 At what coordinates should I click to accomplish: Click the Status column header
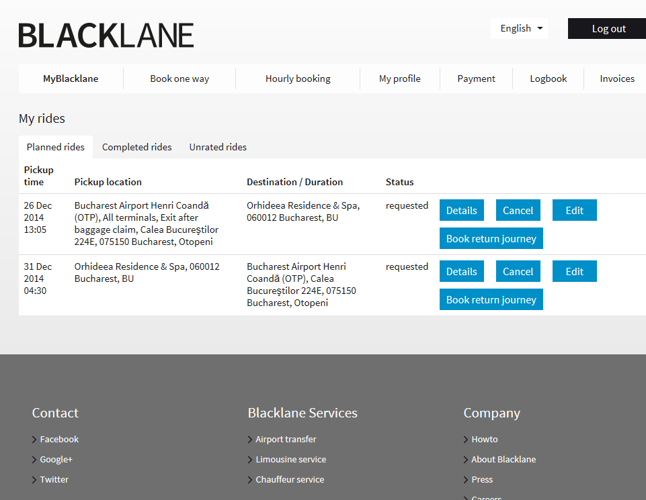click(399, 182)
